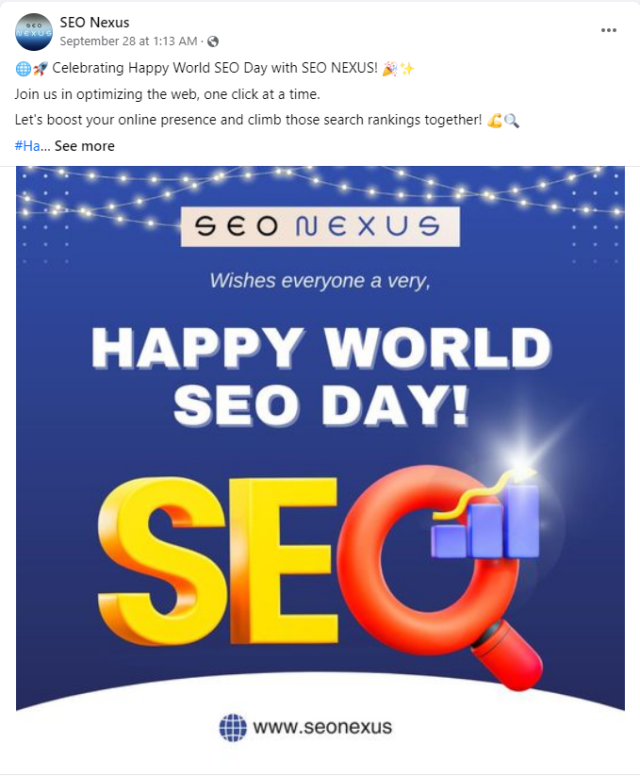Click the www.seonexus website text
This screenshot has height=776, width=640.
pos(321,727)
